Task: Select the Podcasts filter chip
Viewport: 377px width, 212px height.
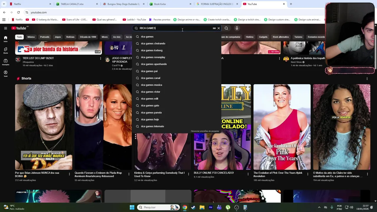Action: click(x=45, y=37)
